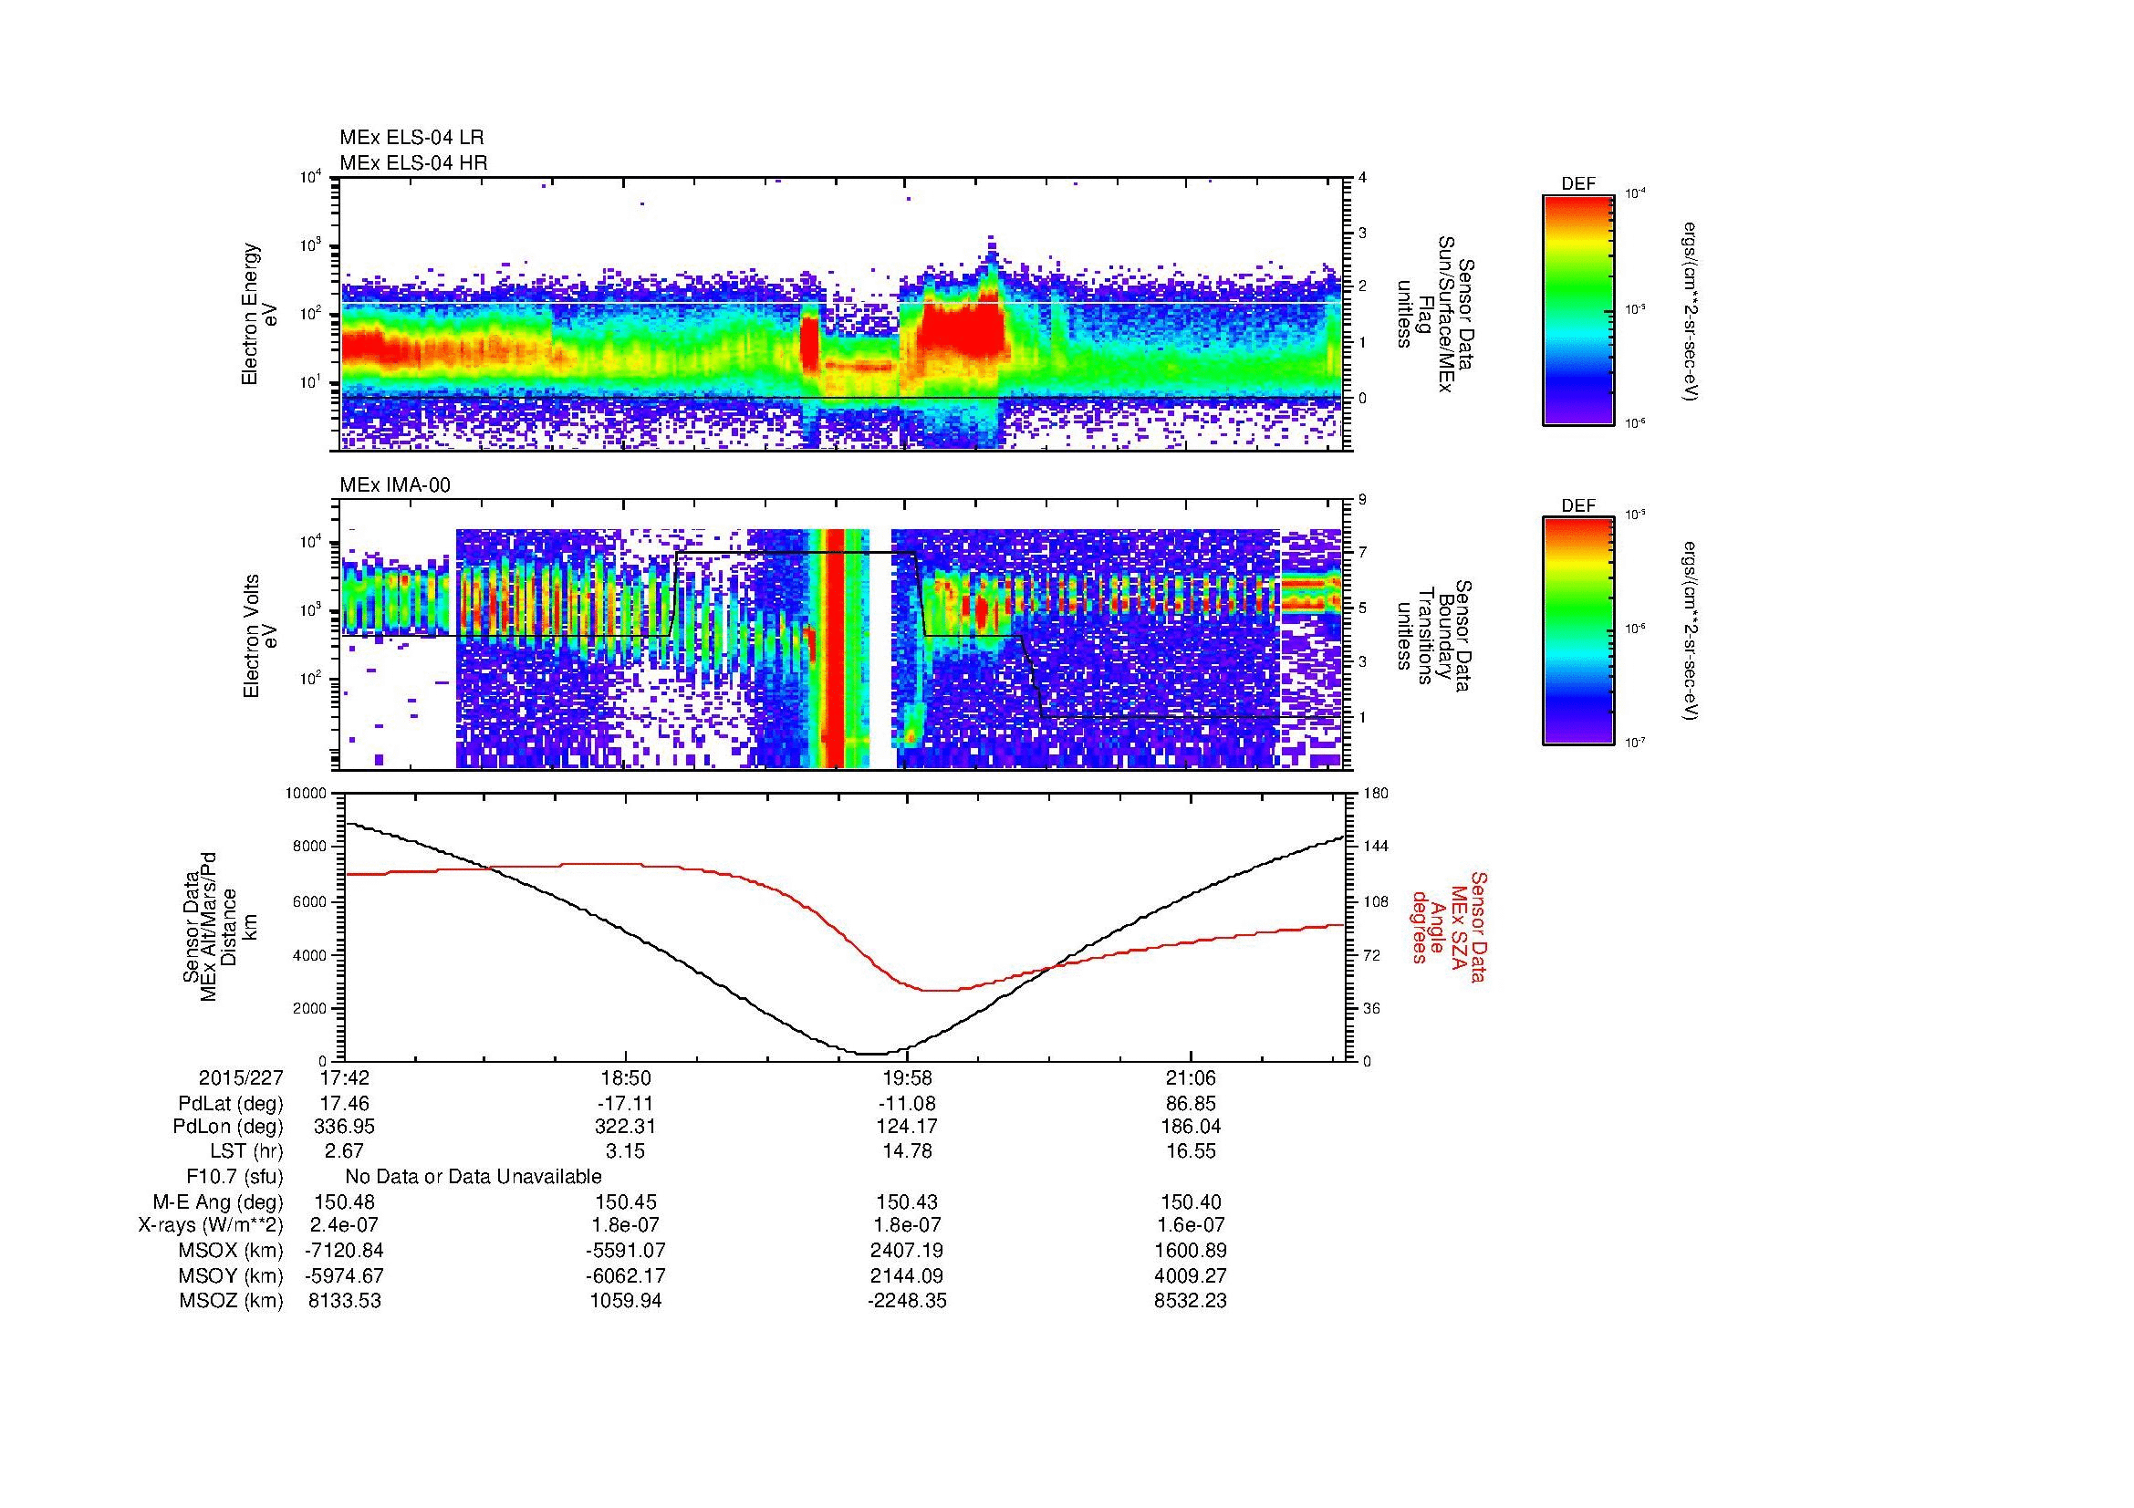Click PdLat value -11.08
Screen dimensions: 2134x1508
tap(907, 1104)
